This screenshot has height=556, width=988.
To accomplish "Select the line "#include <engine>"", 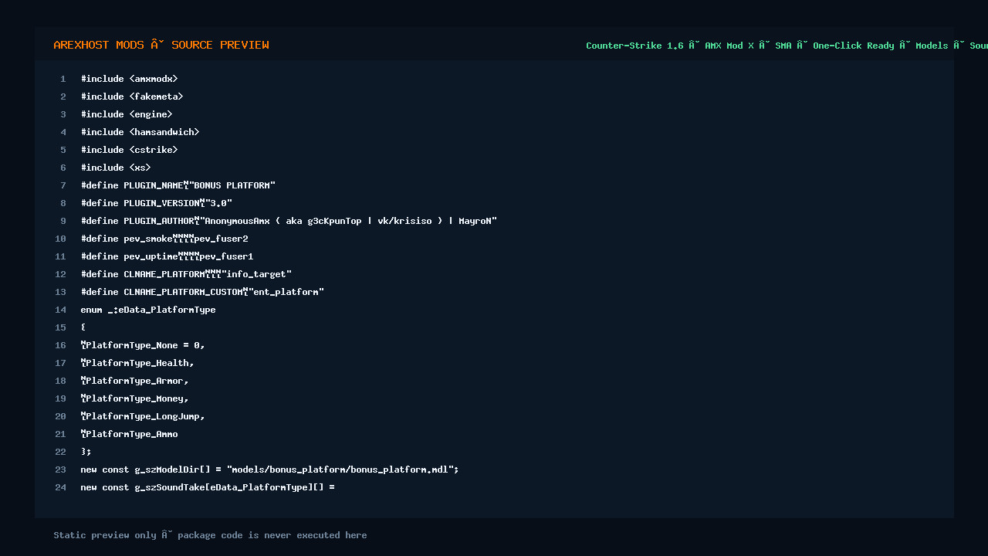I will [127, 114].
